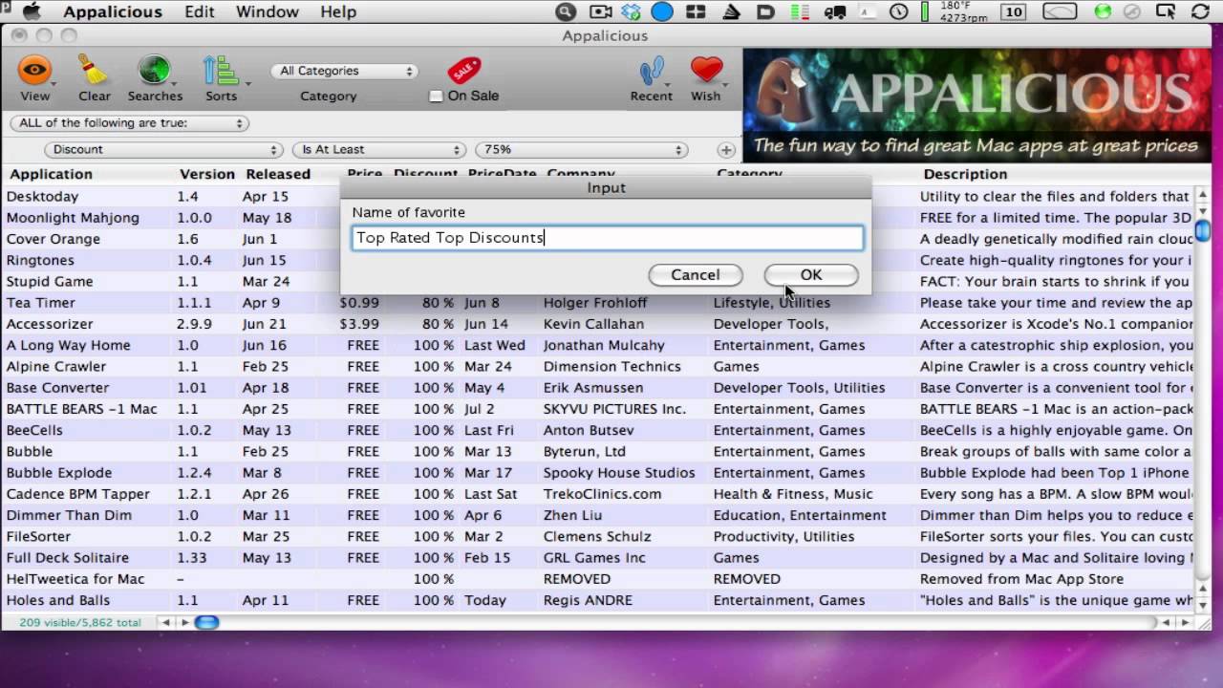Open the Discount criteria dropdown
Image resolution: width=1223 pixels, height=688 pixels.
click(163, 150)
